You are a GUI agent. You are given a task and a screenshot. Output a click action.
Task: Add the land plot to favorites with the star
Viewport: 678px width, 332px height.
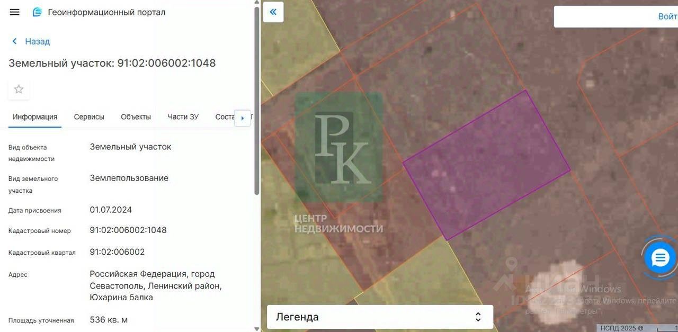pyautogui.click(x=19, y=89)
